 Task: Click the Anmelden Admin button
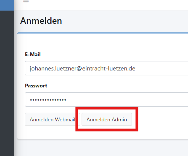[x=107, y=119]
